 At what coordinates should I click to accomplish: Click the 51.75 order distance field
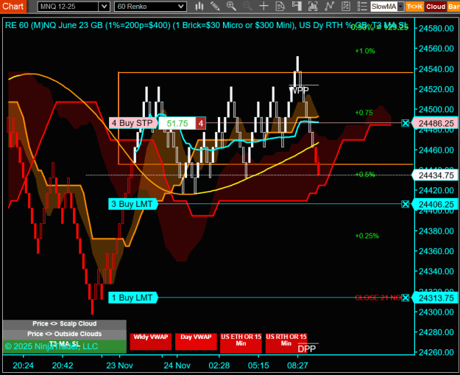pyautogui.click(x=177, y=123)
